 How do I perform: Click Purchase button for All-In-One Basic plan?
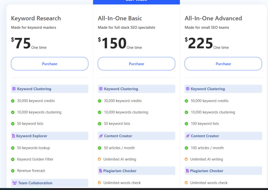[136, 64]
